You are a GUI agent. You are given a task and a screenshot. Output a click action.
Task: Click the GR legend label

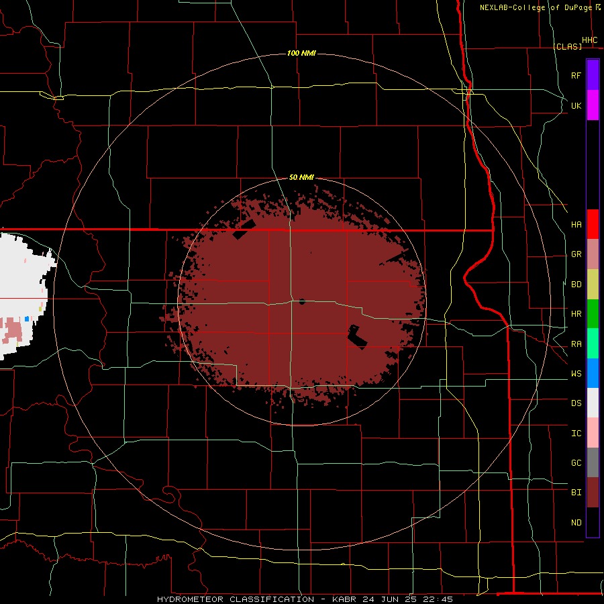pyautogui.click(x=576, y=254)
